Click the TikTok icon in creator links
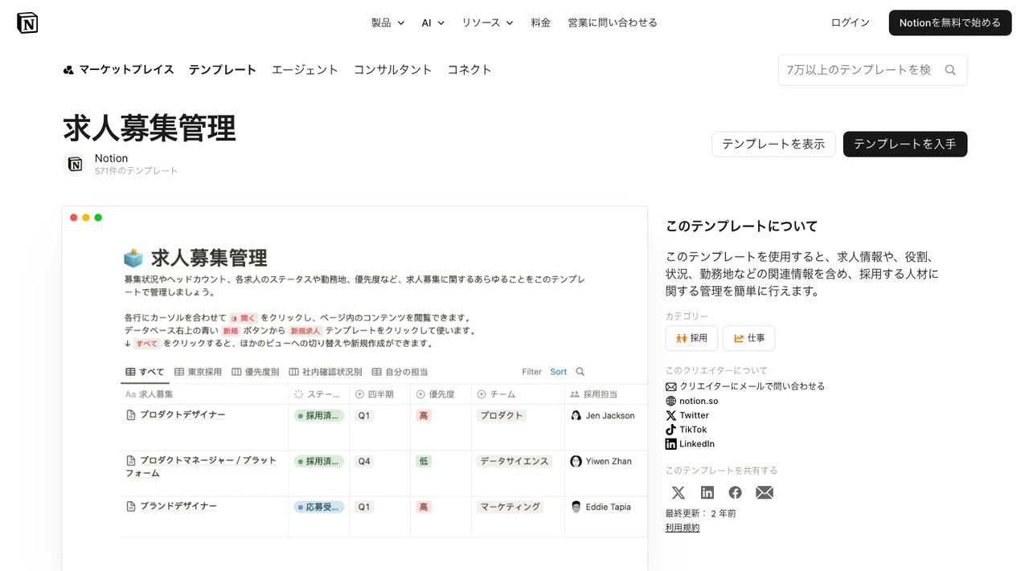The image size is (1029, 571). [x=671, y=430]
